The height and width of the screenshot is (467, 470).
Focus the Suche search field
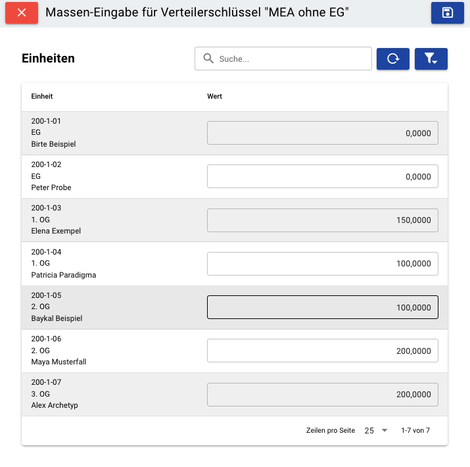(x=283, y=59)
